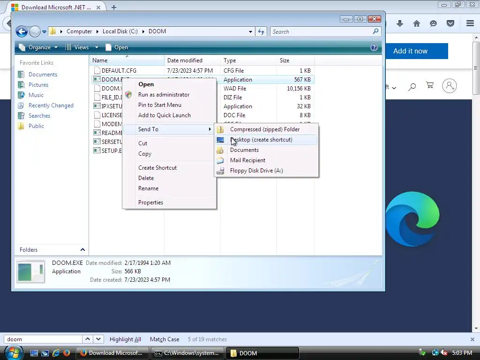Open the Organize dropdown menu
The width and height of the screenshot is (480, 360).
coord(38,47)
